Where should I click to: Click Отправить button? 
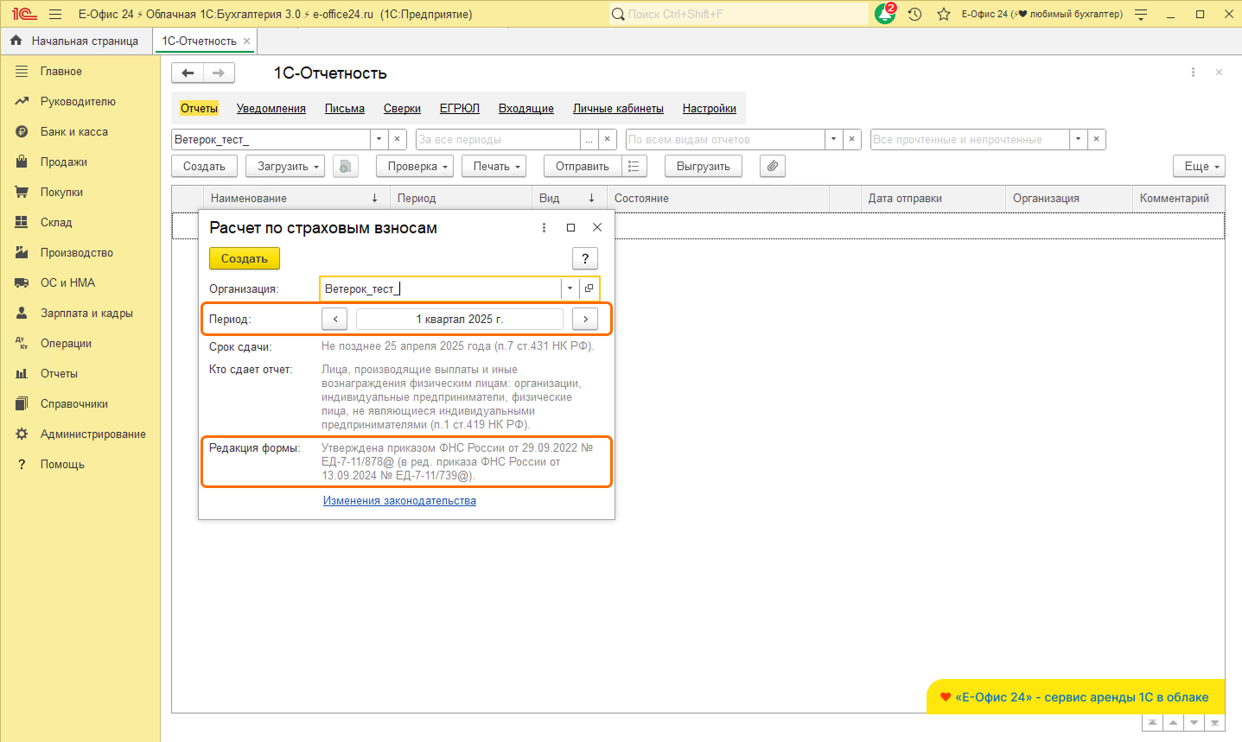(583, 166)
